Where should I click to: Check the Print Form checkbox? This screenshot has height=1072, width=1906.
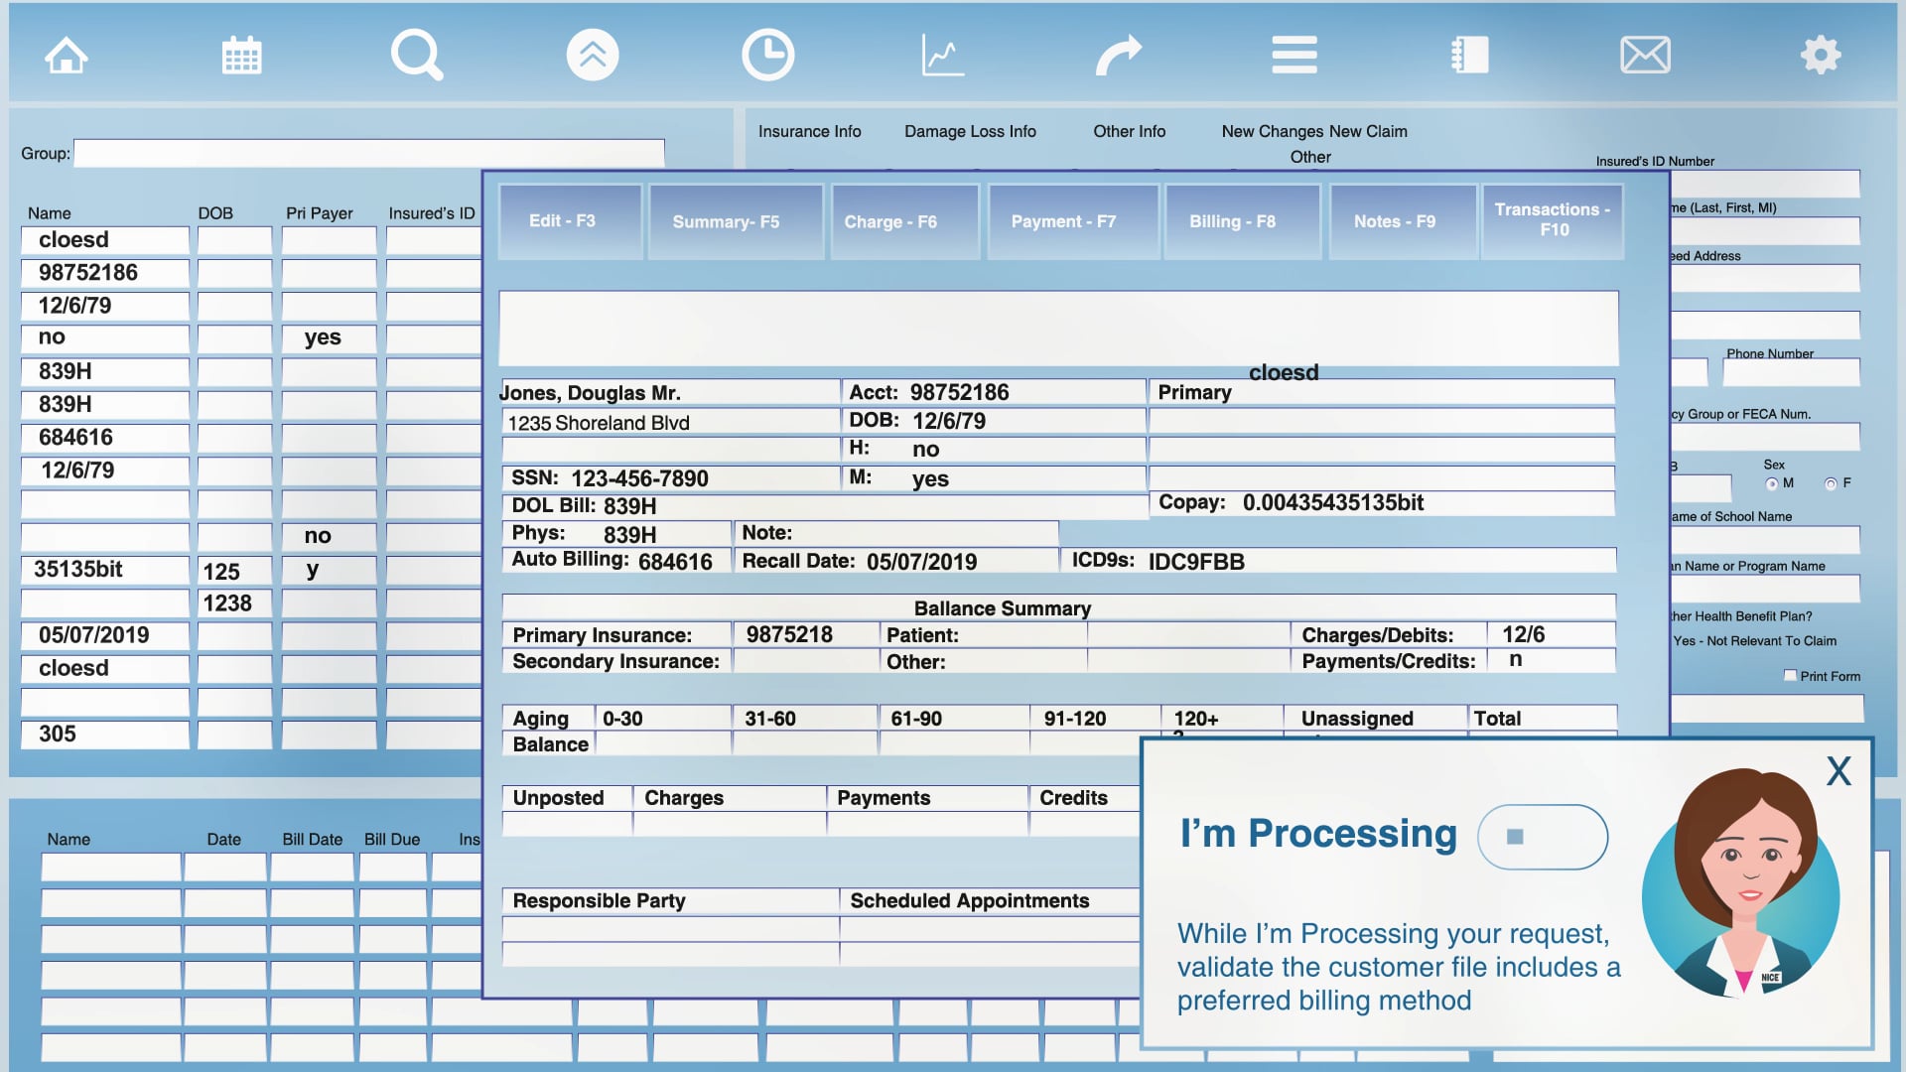pos(1790,676)
